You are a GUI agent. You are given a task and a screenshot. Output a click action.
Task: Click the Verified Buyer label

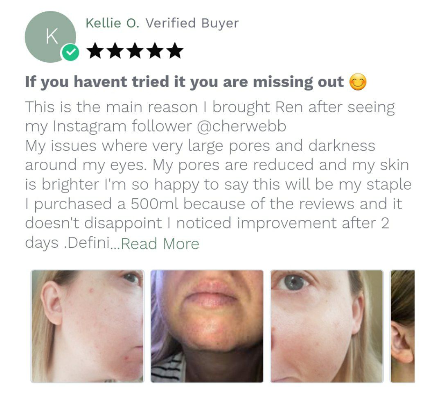[x=192, y=23]
